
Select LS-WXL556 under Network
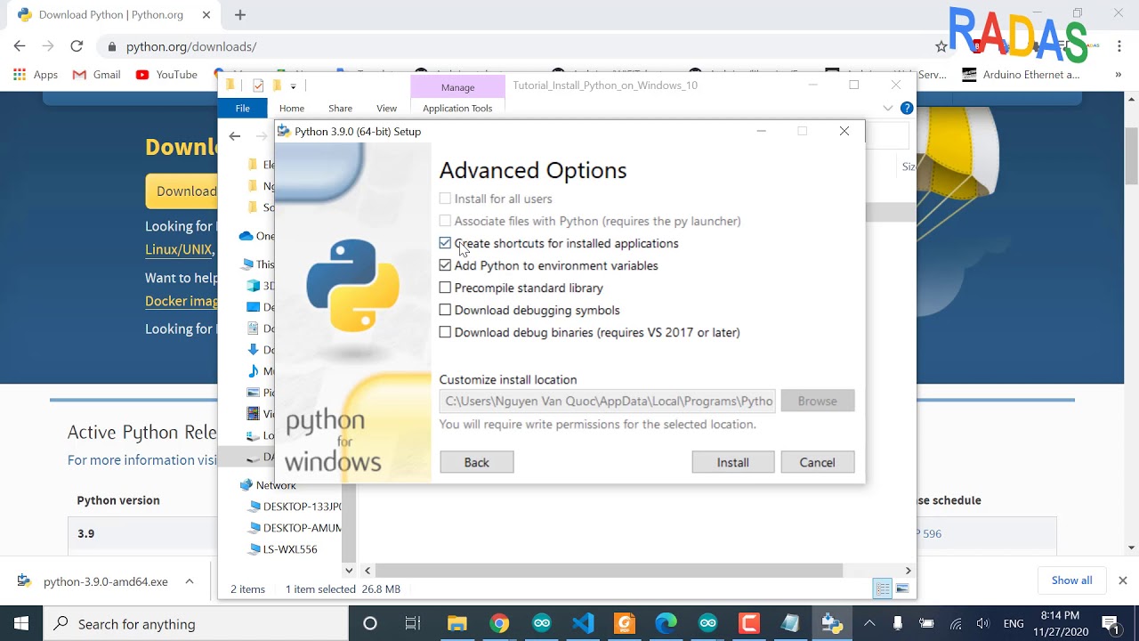coord(290,549)
